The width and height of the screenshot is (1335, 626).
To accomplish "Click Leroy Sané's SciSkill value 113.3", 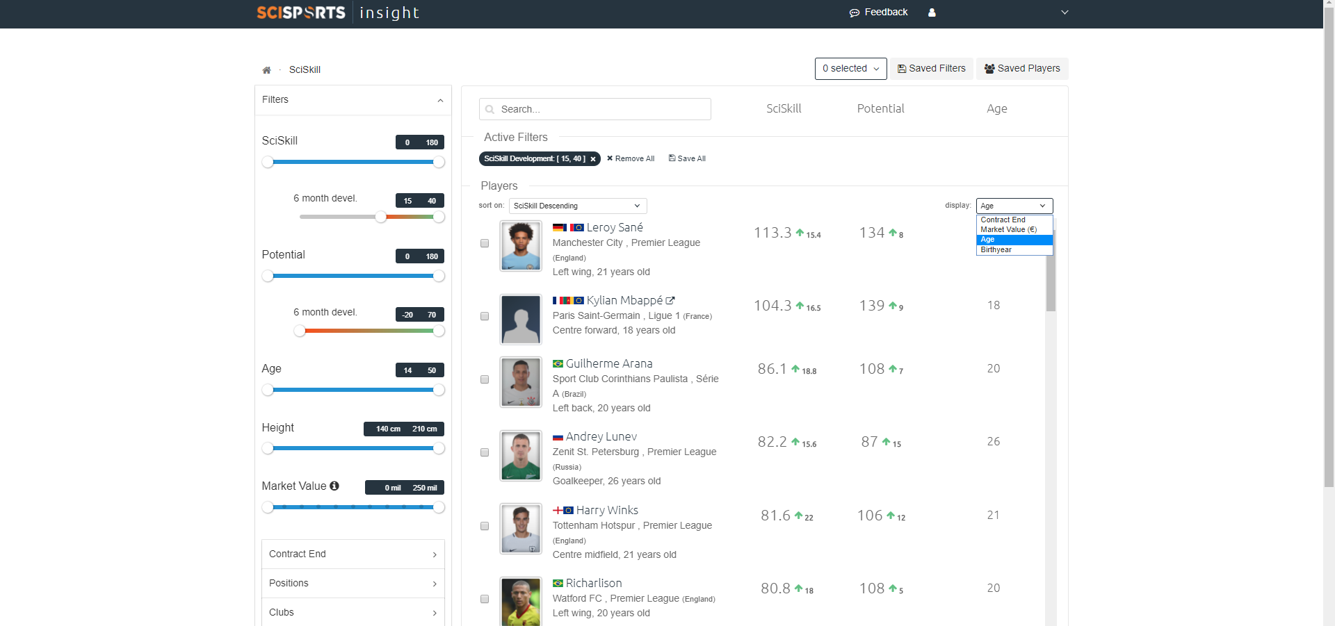I will coord(772,233).
